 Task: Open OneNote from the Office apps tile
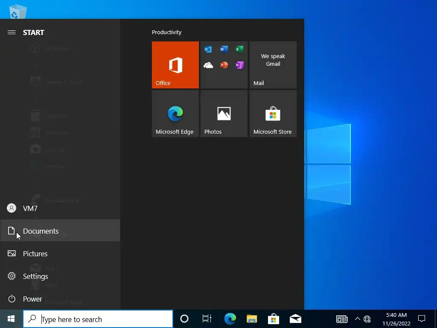click(x=239, y=65)
